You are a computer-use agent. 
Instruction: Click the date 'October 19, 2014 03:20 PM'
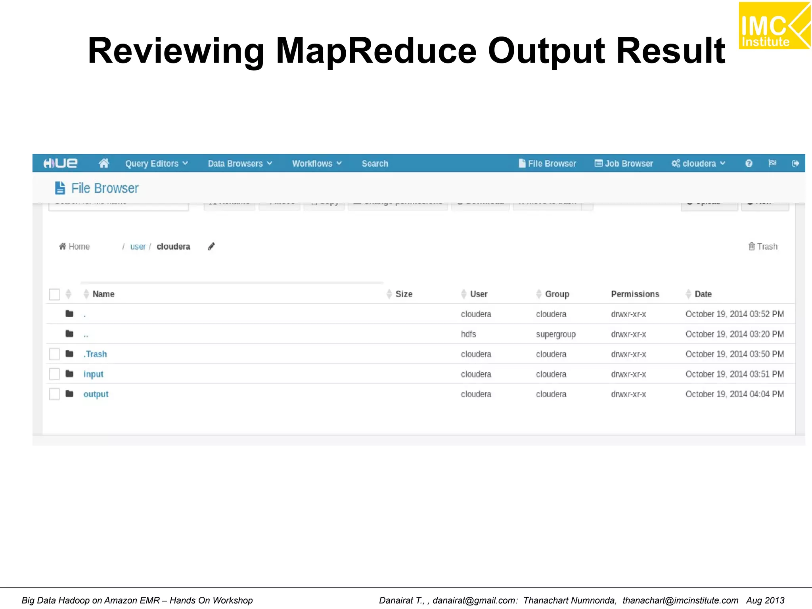pos(735,334)
